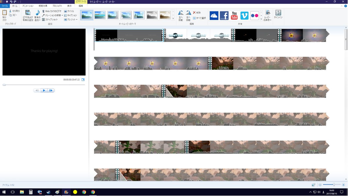Click the Save movie (ムービーの保存) icon

[267, 12]
